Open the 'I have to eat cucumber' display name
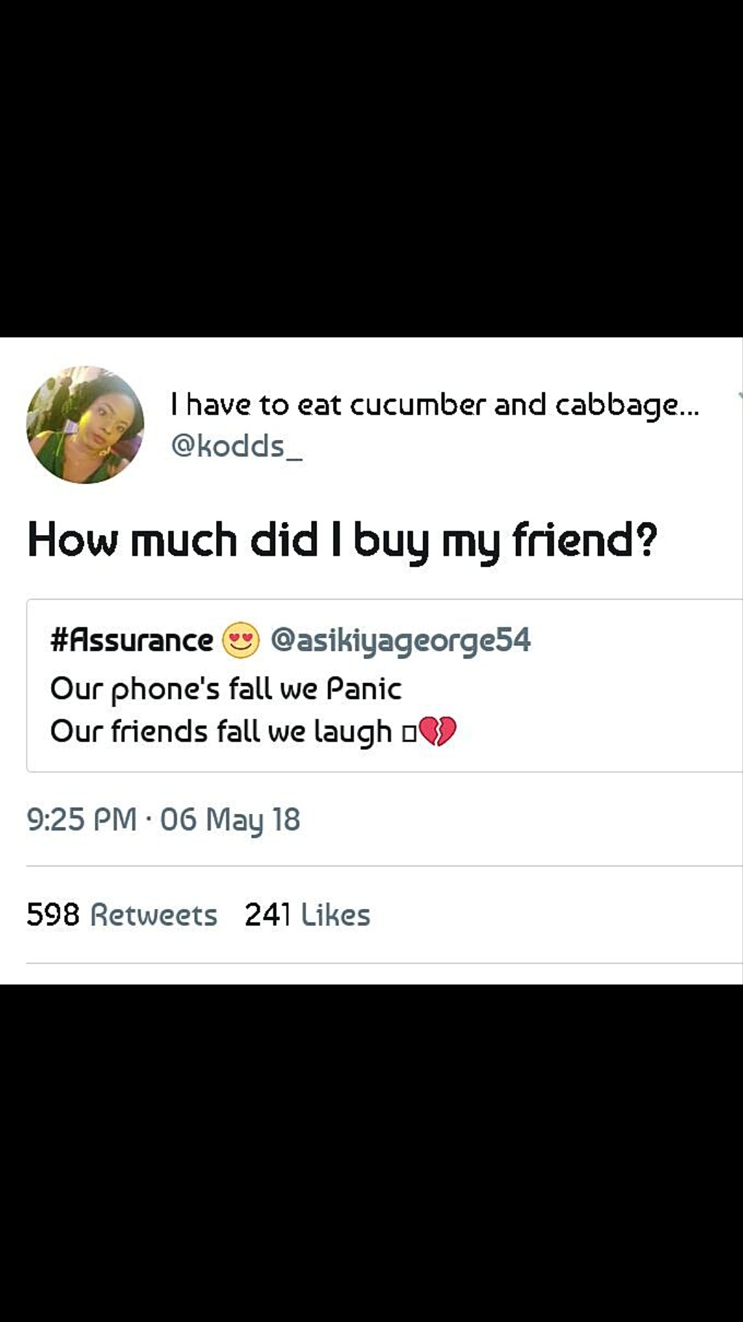This screenshot has height=1322, width=743. coord(434,404)
